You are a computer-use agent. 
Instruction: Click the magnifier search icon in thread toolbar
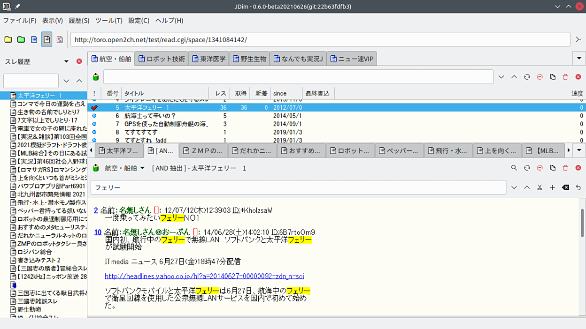pyautogui.click(x=514, y=168)
